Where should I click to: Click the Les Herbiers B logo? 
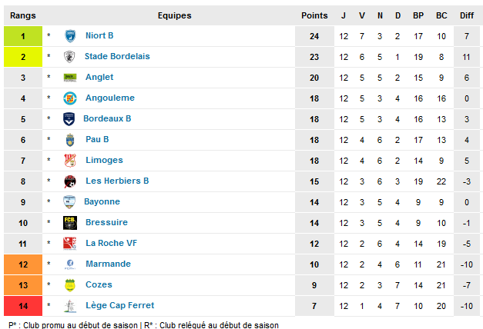pyautogui.click(x=70, y=181)
